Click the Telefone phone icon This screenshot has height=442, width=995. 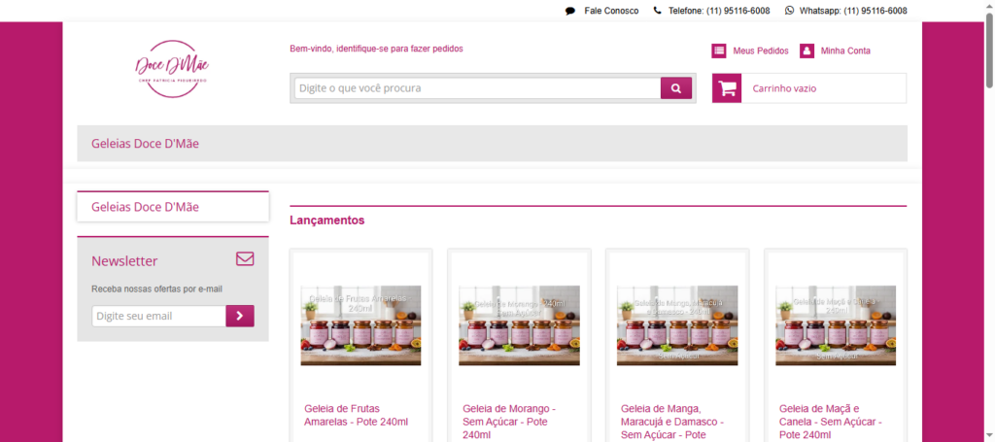coord(658,11)
